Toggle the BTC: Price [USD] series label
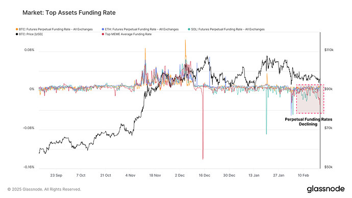The height and width of the screenshot is (198, 352). [x=31, y=34]
